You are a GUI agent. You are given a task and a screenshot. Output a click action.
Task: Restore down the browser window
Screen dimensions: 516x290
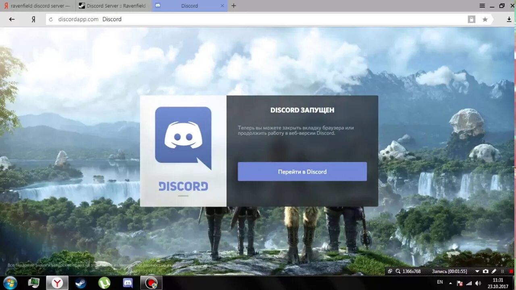502,6
